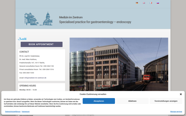Select the General consultation hours phone line
This screenshot has height=116, width=186.
[36, 66]
